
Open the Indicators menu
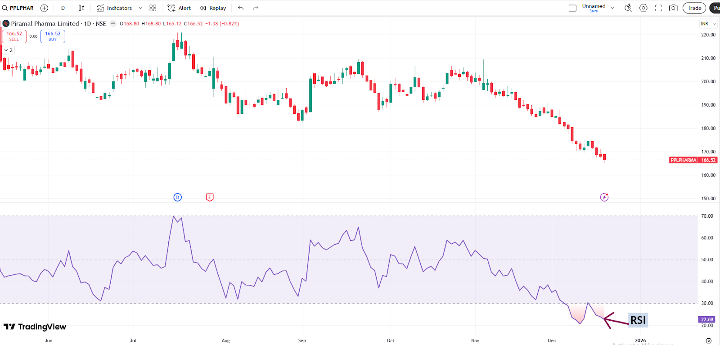pyautogui.click(x=114, y=8)
